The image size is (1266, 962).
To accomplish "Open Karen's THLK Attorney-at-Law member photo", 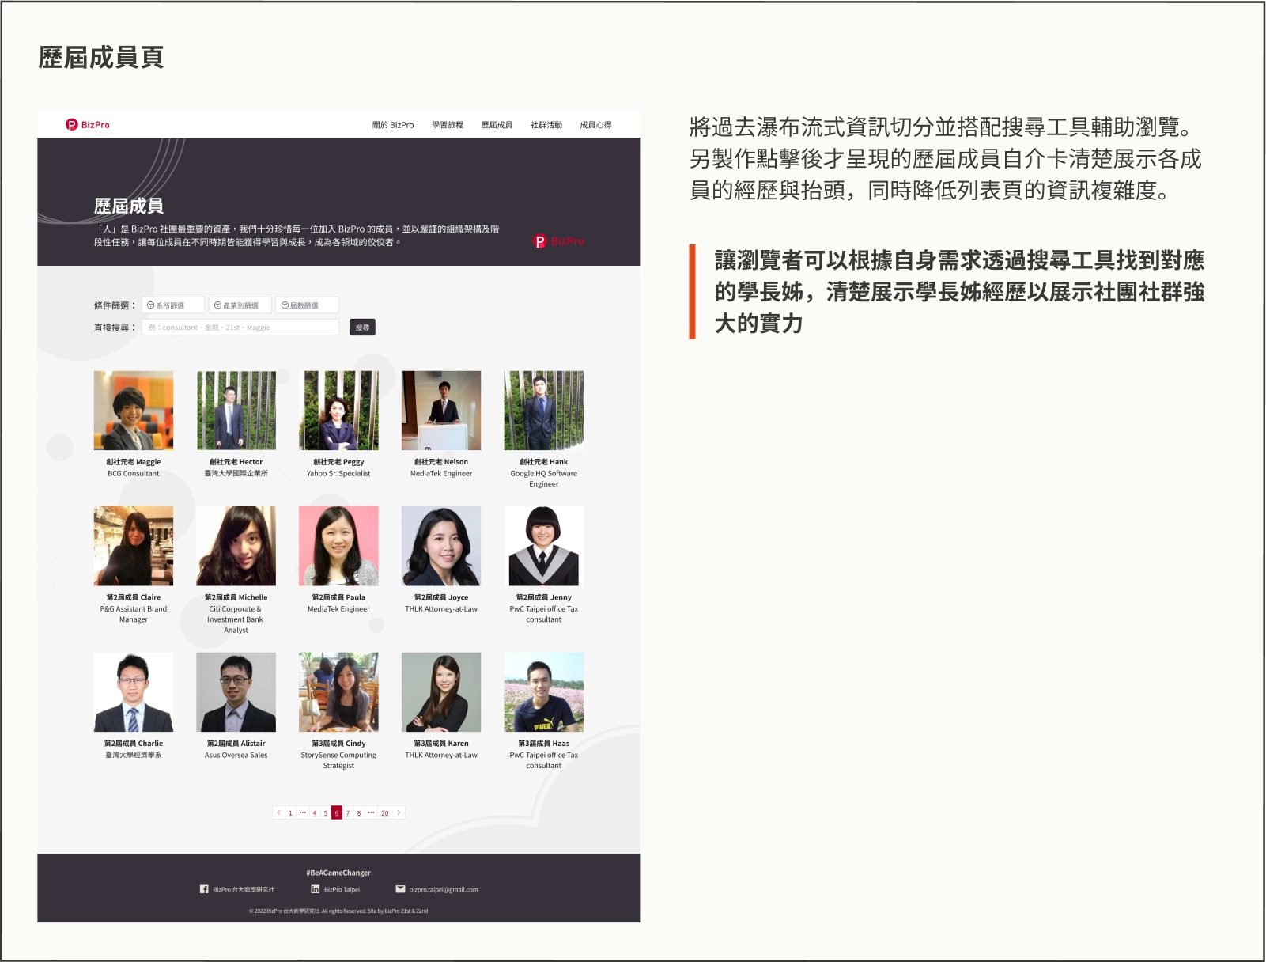I will [441, 692].
